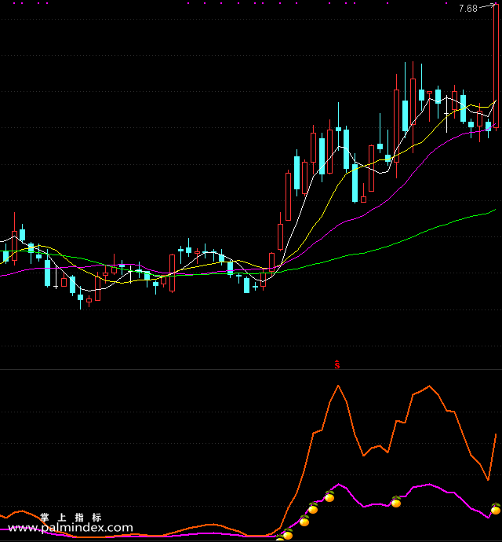502x542 pixels.
Task: Select the tall red candlestick at far right
Action: pyautogui.click(x=497, y=66)
